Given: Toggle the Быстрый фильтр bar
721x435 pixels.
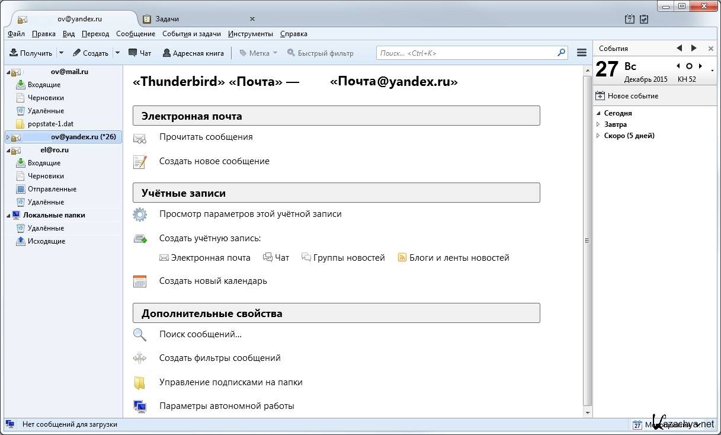Looking at the screenshot, I should pos(321,53).
